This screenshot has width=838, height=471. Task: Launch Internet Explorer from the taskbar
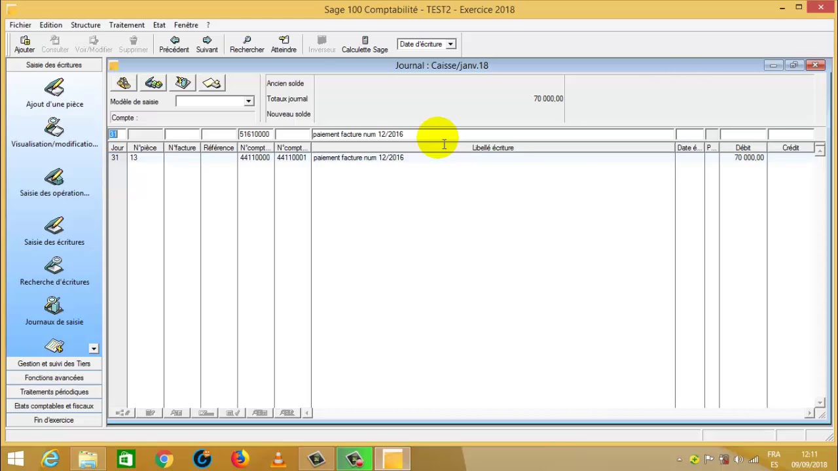tap(50, 459)
